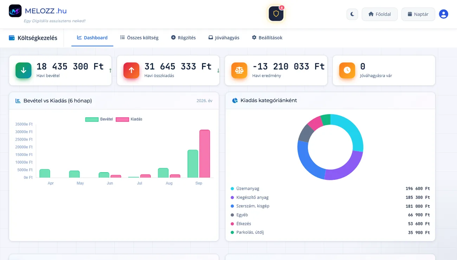Image resolution: width=457 pixels, height=260 pixels.
Task: Click the red Havi összkiadás arrow icon
Action: [x=131, y=70]
